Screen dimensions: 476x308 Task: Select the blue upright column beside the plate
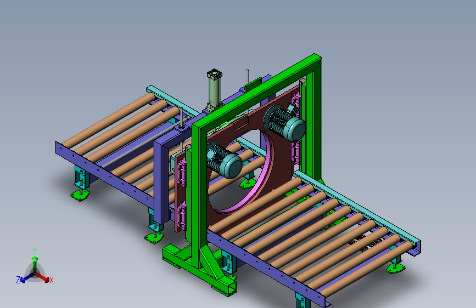click(x=161, y=182)
